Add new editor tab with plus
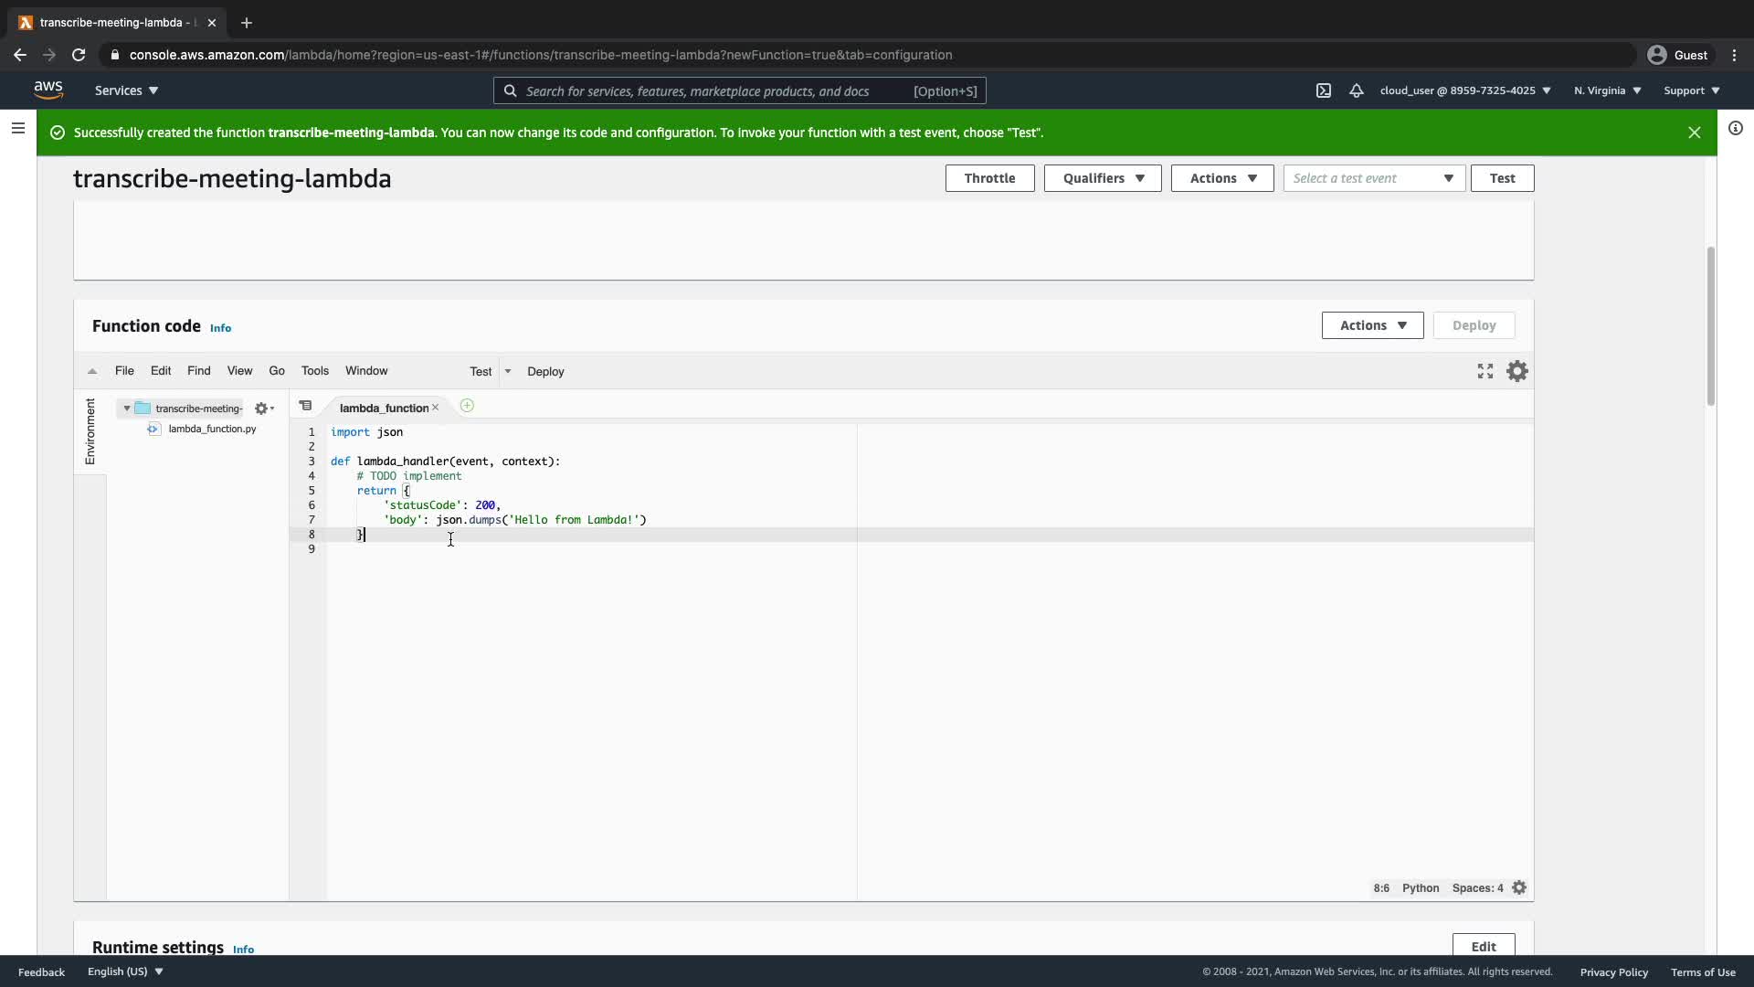This screenshot has height=987, width=1754. point(467,406)
